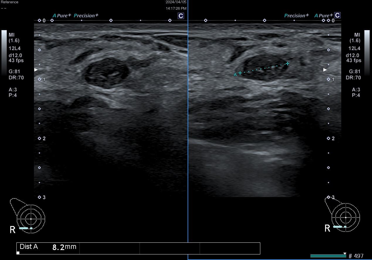Click the triangle marker above the cine bar
Image resolution: width=372 pixels, height=260 pixels.
[345, 254]
